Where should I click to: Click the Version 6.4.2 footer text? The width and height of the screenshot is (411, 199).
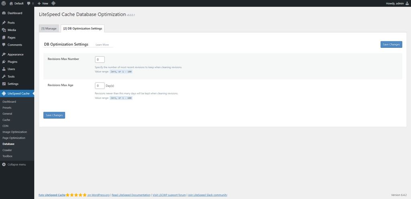click(x=399, y=195)
